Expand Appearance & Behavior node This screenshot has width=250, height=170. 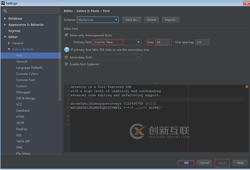click(5, 25)
